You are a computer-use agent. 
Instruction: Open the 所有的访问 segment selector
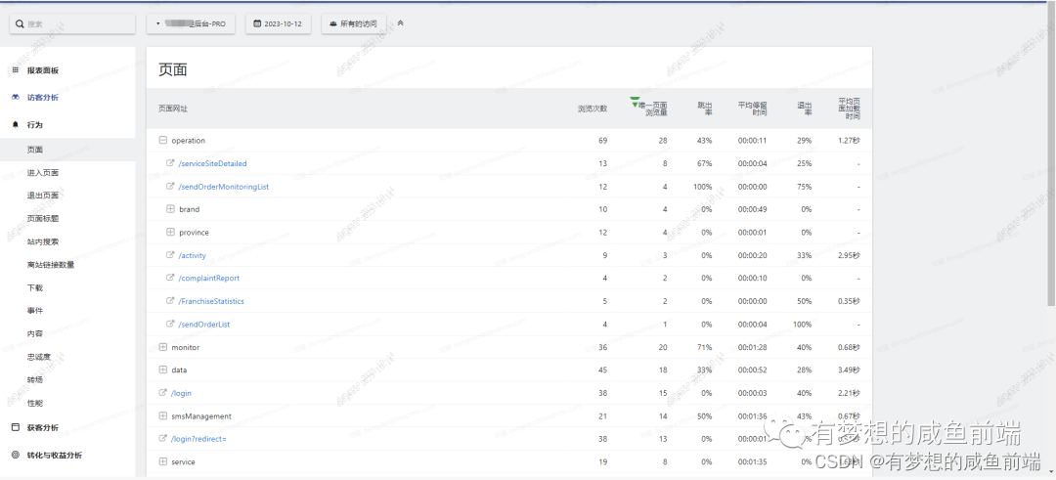click(353, 23)
